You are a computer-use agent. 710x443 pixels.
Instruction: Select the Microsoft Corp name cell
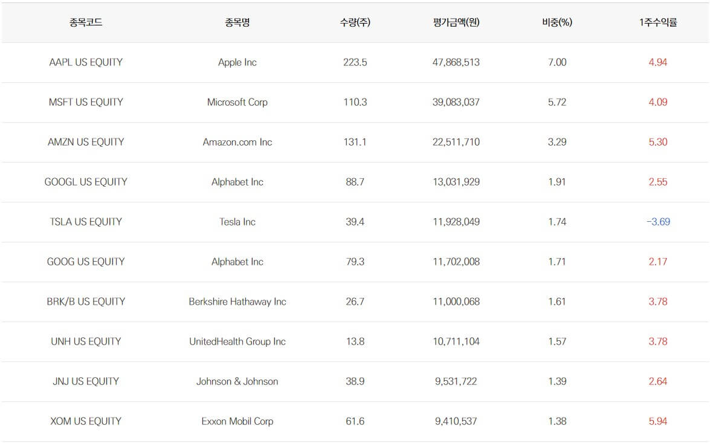pos(237,102)
